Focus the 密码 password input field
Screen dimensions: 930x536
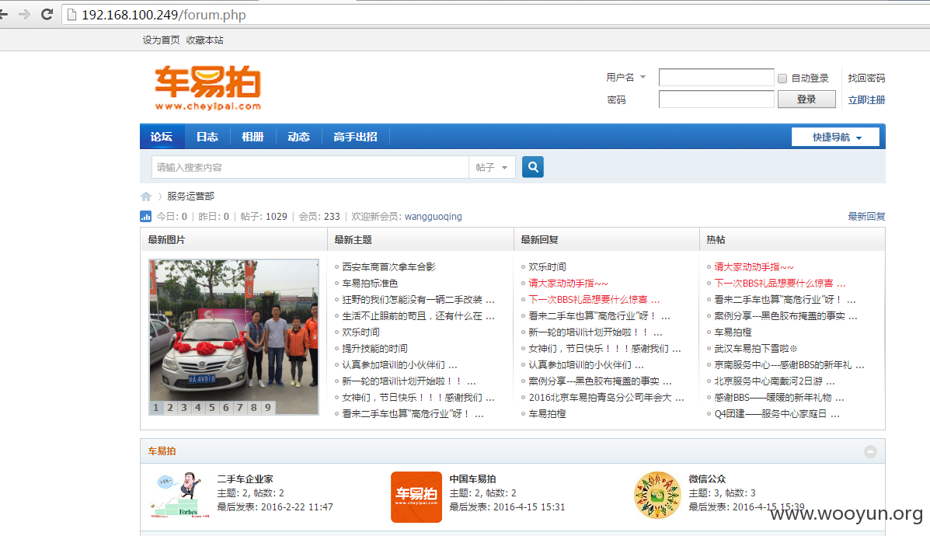[716, 99]
